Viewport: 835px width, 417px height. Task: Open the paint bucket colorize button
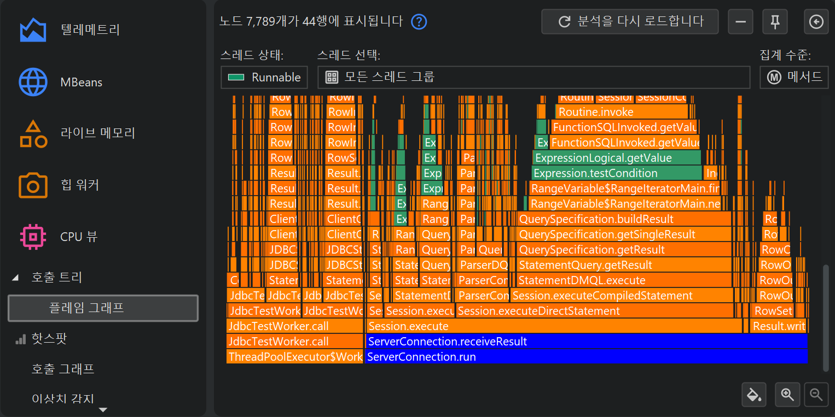pyautogui.click(x=754, y=395)
